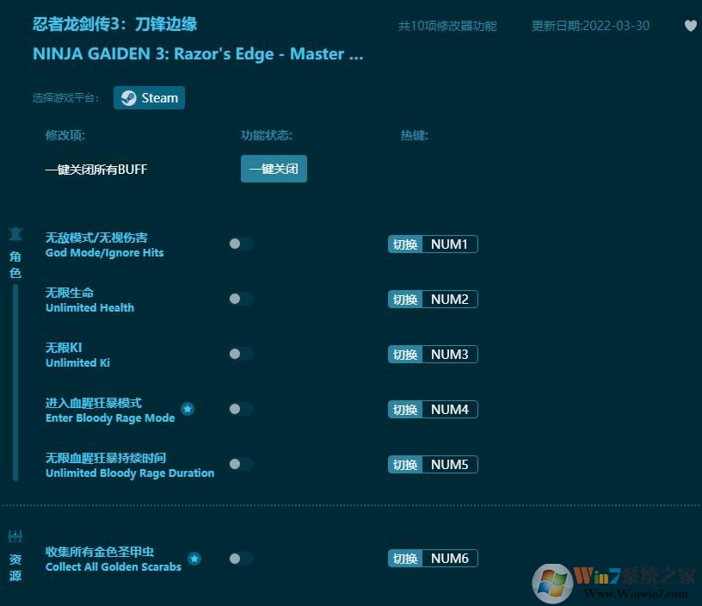
Task: Toggle Collect All Golden Scarabs
Action: 241,558
